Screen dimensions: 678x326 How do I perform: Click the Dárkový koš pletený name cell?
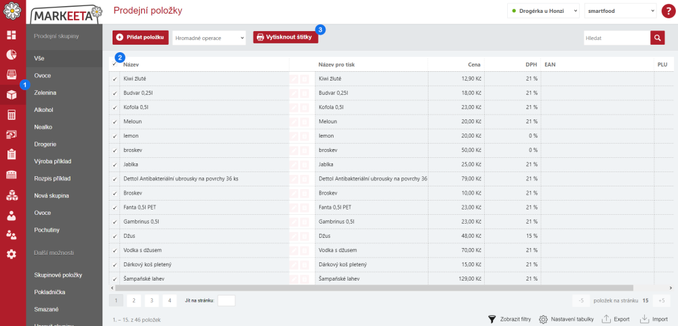coord(204,264)
